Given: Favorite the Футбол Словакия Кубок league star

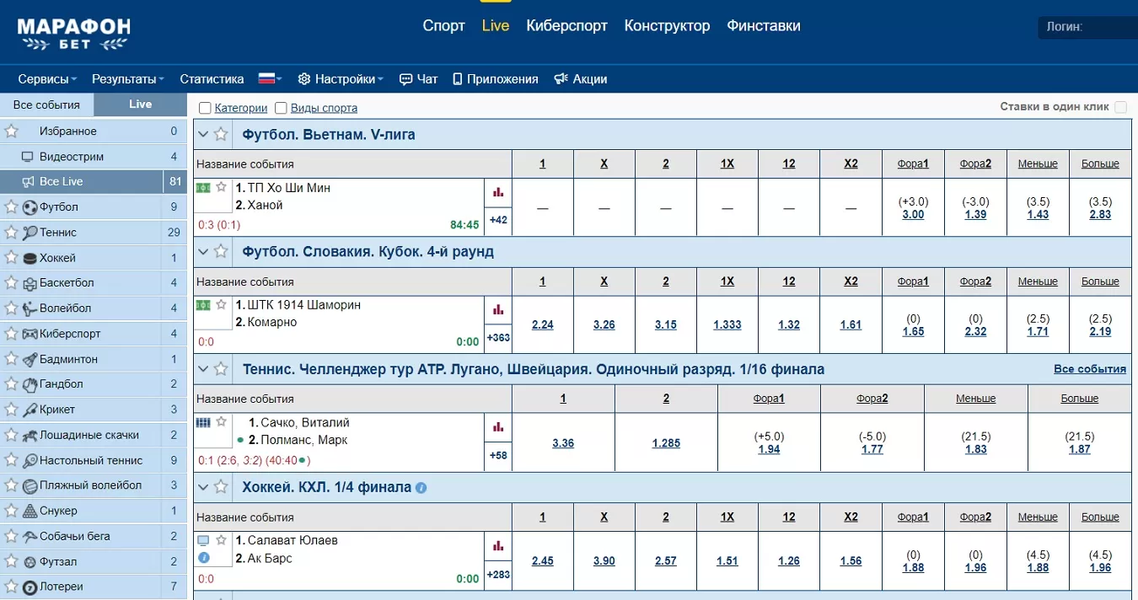Looking at the screenshot, I should 221,251.
